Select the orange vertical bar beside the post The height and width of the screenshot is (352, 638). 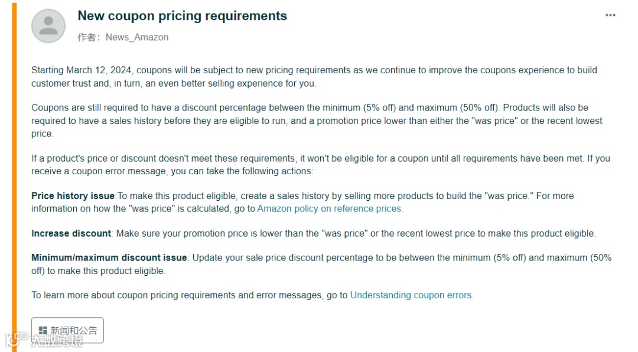pos(14,177)
